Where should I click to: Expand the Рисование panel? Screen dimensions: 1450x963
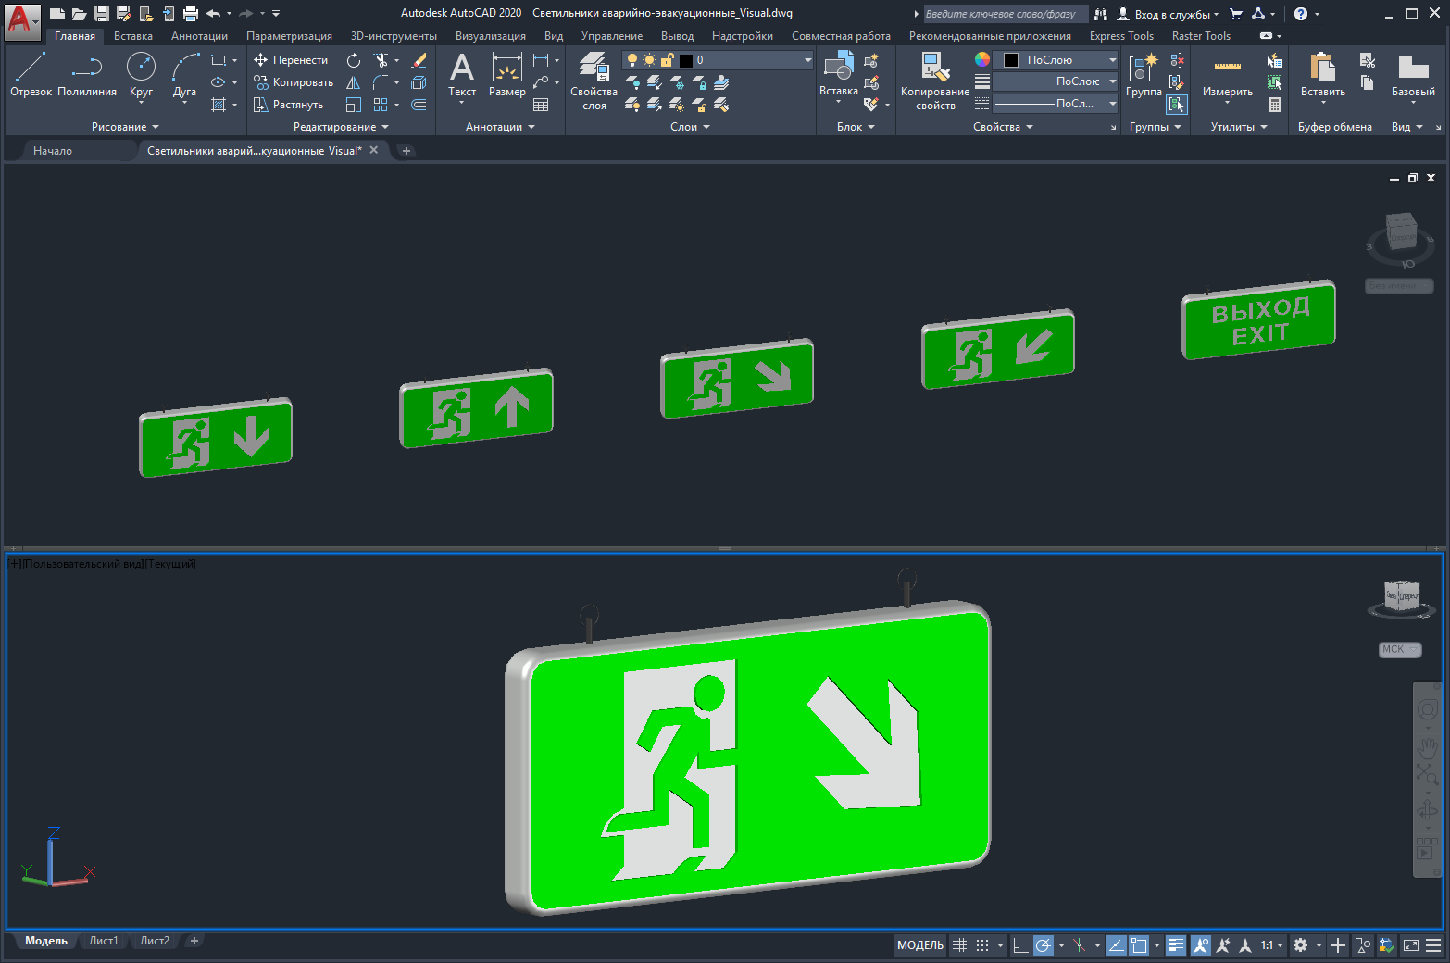click(125, 127)
